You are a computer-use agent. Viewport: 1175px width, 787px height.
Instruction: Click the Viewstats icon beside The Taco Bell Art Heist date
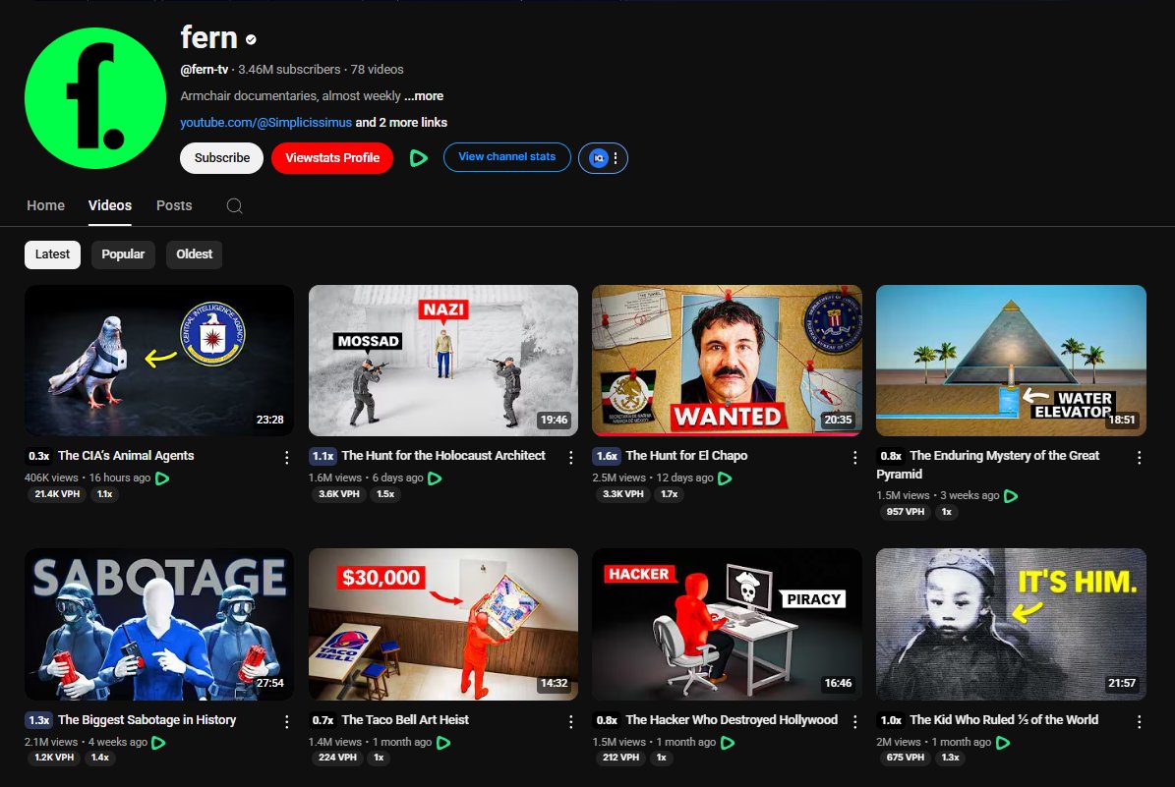pyautogui.click(x=442, y=742)
